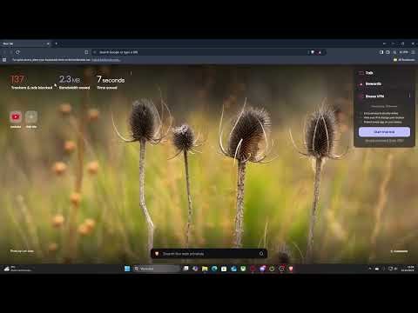Image resolution: width=418 pixels, height=313 pixels.
Task: Close the New Tab tab
Action: 48,43
